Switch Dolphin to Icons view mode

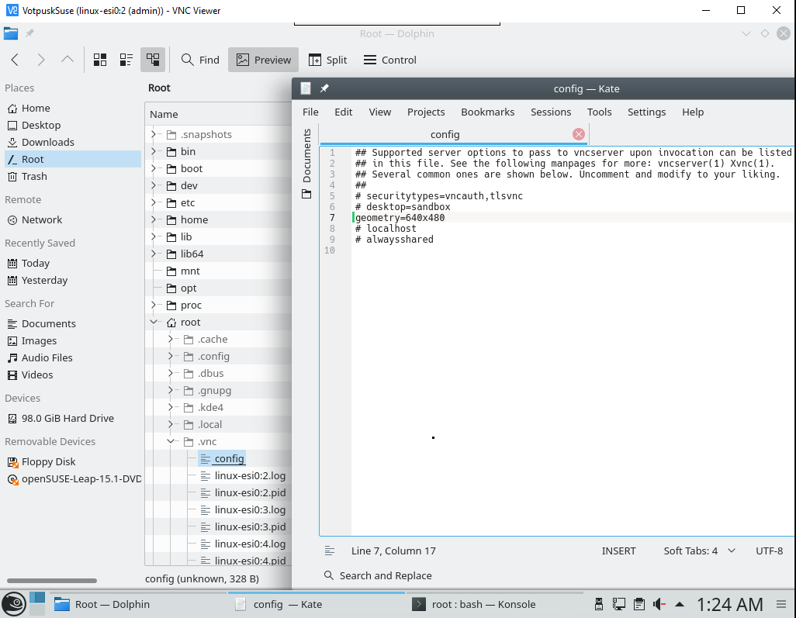pos(100,60)
